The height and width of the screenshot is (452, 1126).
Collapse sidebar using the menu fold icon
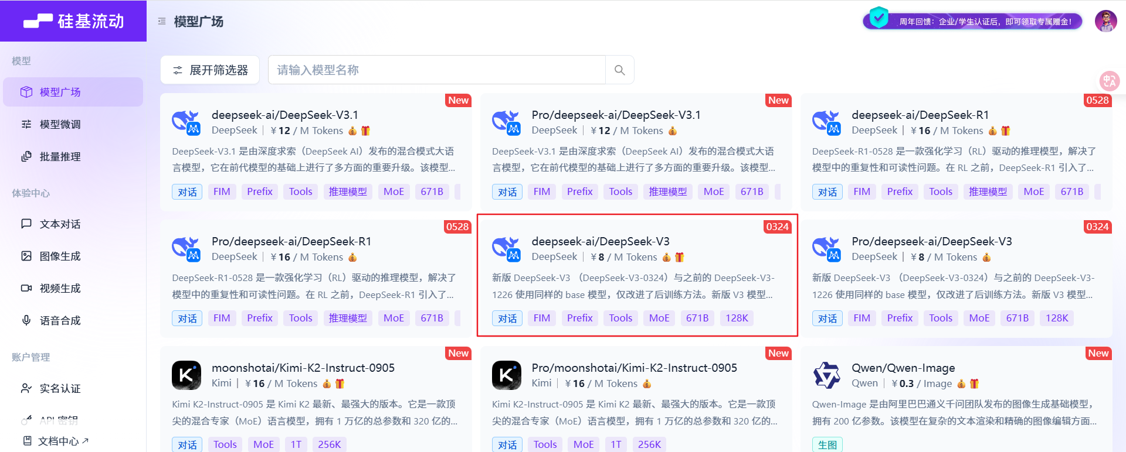[162, 21]
